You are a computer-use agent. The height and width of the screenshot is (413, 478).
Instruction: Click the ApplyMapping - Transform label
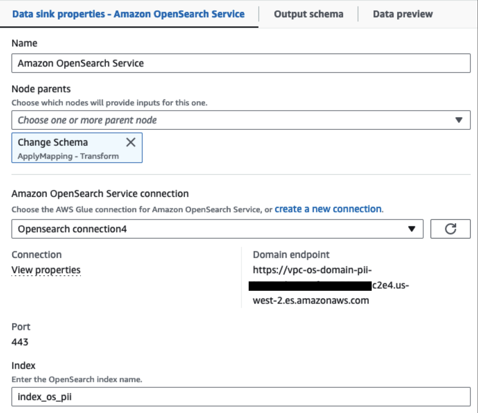coord(68,155)
